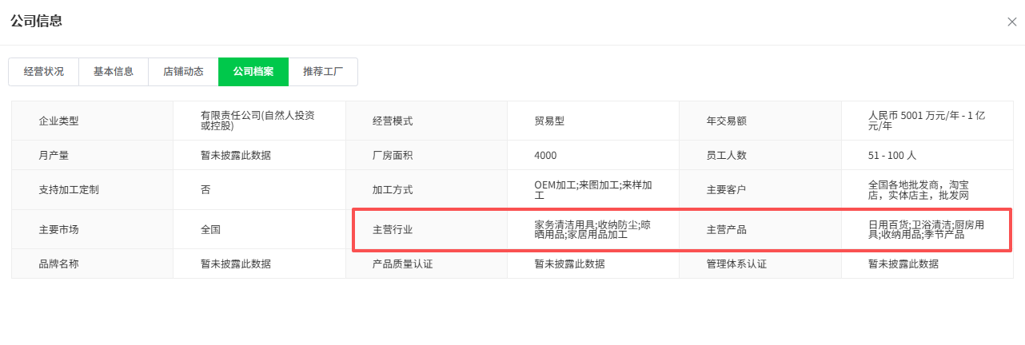Click the 主要客户 value text

pos(919,190)
